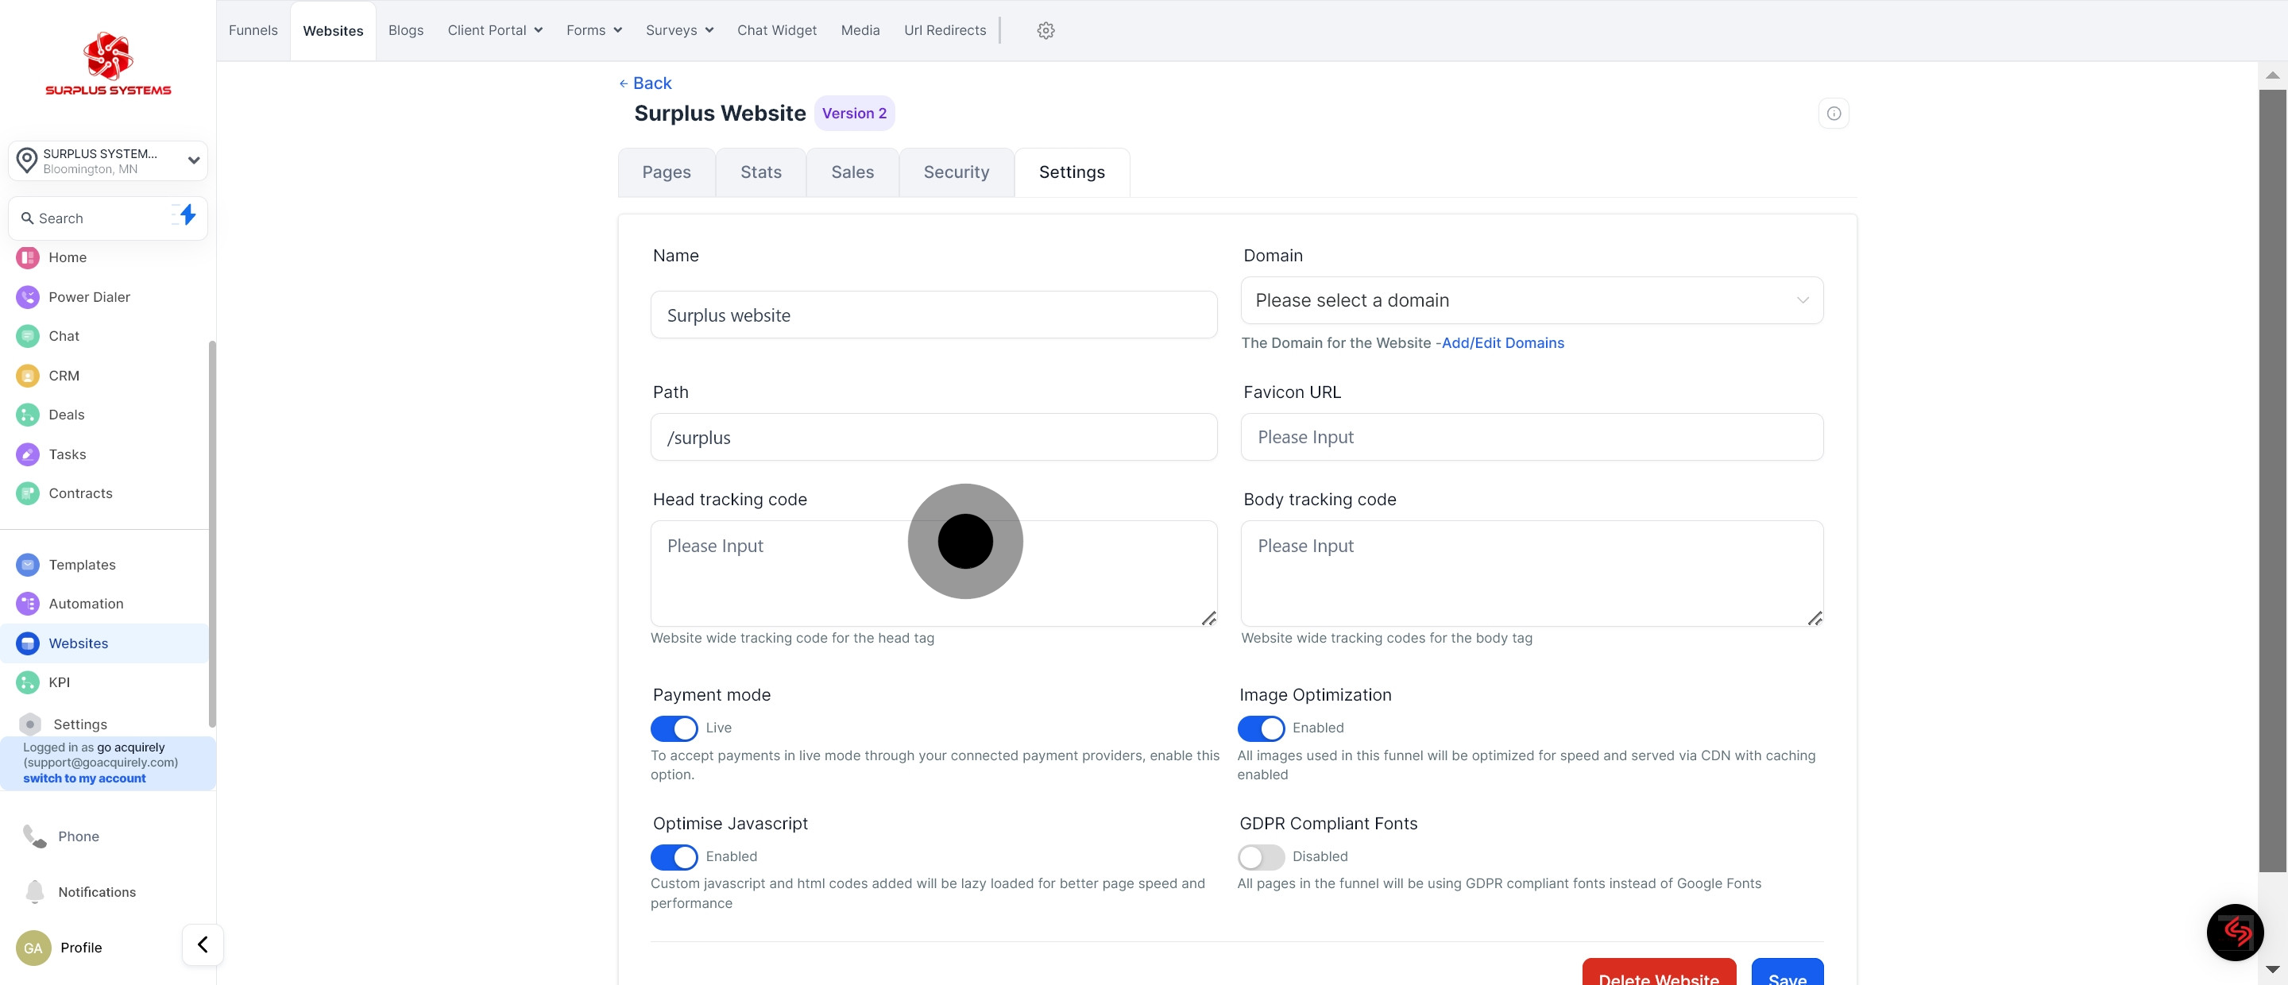This screenshot has width=2288, height=985.
Task: Click into the Favicon URL field
Action: (1531, 437)
